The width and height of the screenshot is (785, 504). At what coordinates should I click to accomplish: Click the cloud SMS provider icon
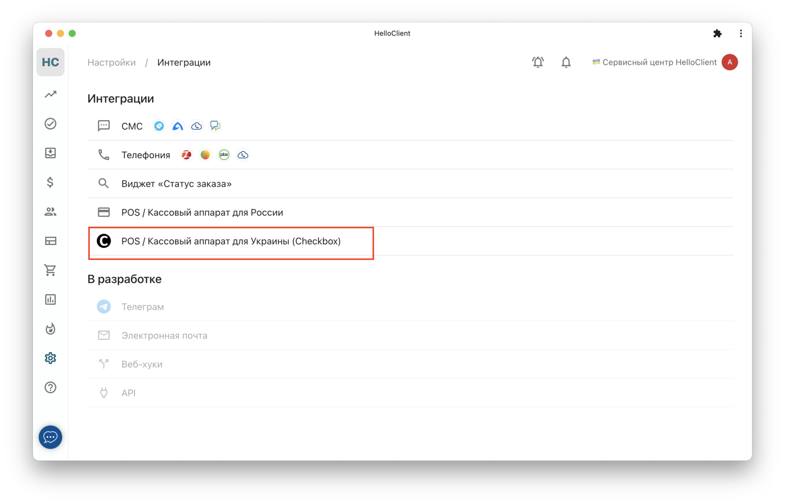coord(196,126)
